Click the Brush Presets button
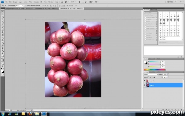Viewport: 185px width, 116px height. pos(151,13)
